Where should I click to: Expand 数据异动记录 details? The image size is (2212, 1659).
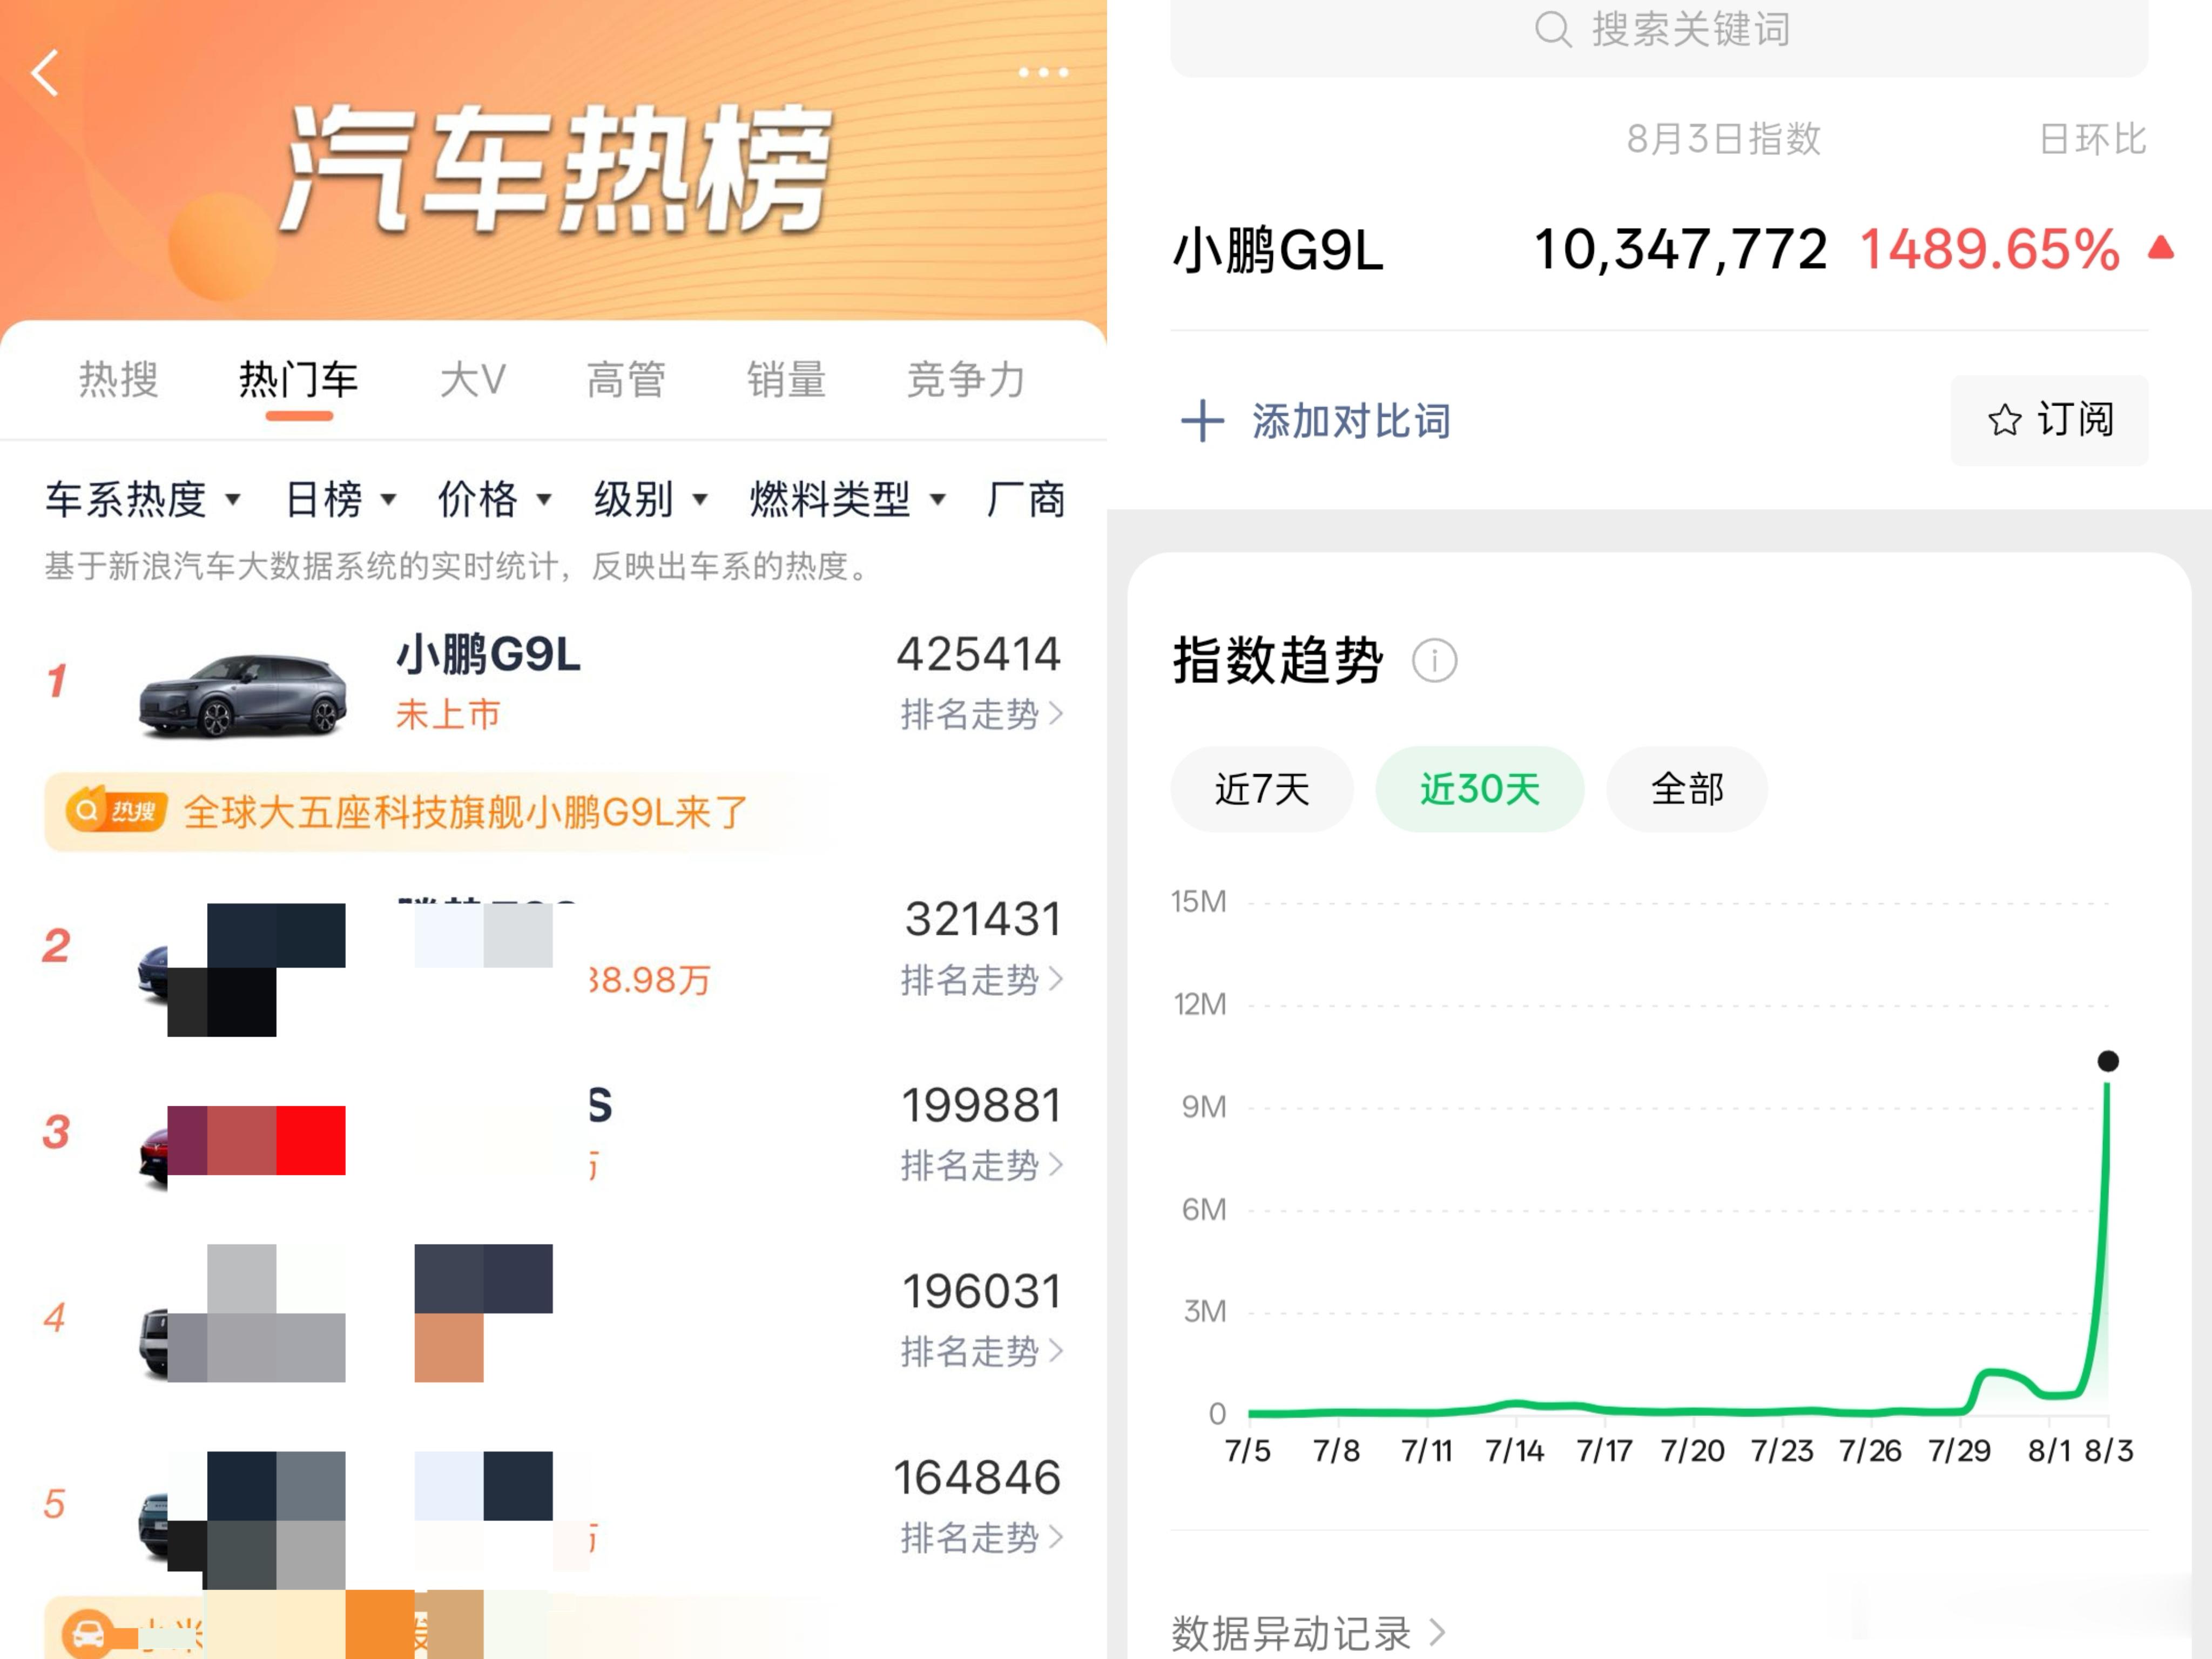tap(1308, 1633)
